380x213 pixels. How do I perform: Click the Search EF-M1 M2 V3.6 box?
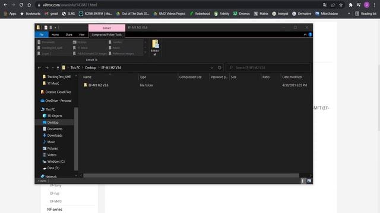pos(268,67)
